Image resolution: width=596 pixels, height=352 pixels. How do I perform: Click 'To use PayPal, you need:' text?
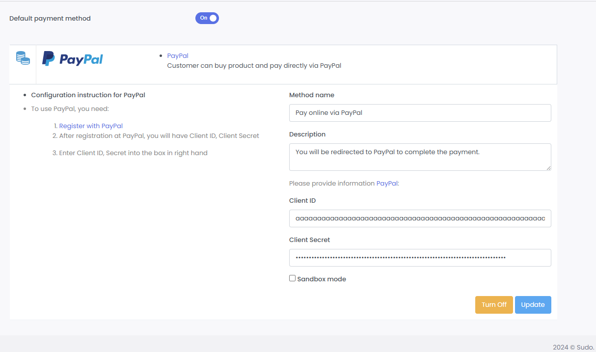pyautogui.click(x=70, y=109)
